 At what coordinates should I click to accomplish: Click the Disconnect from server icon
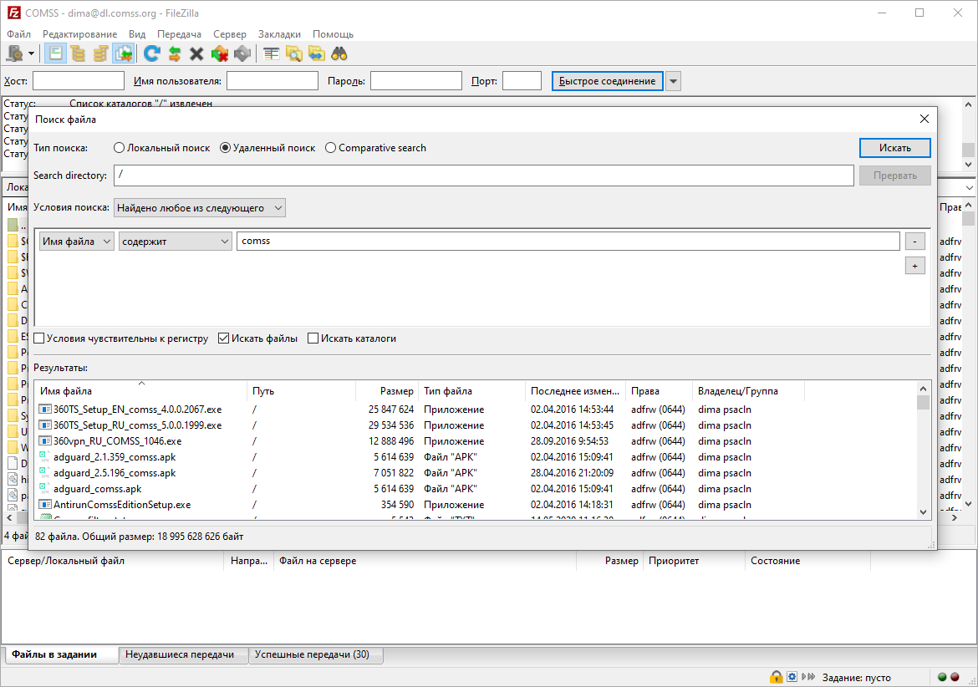220,54
